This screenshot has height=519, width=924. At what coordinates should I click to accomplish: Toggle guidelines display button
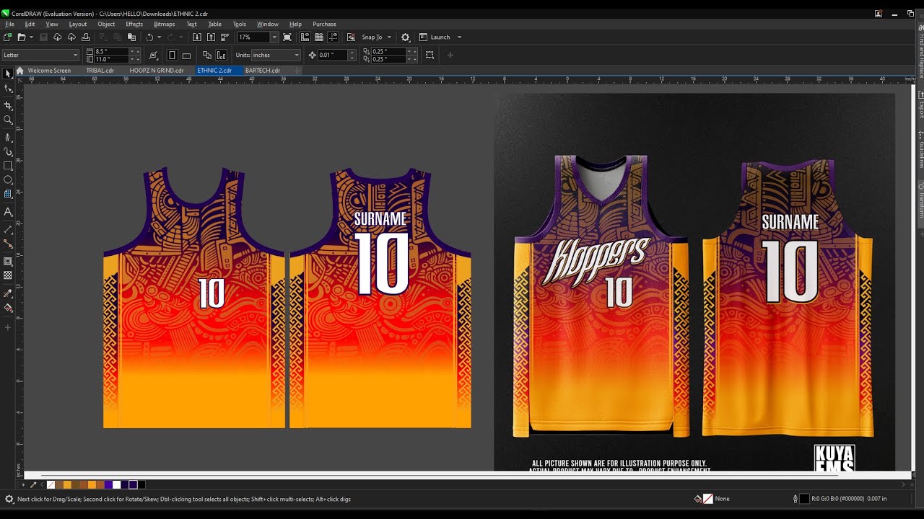333,37
